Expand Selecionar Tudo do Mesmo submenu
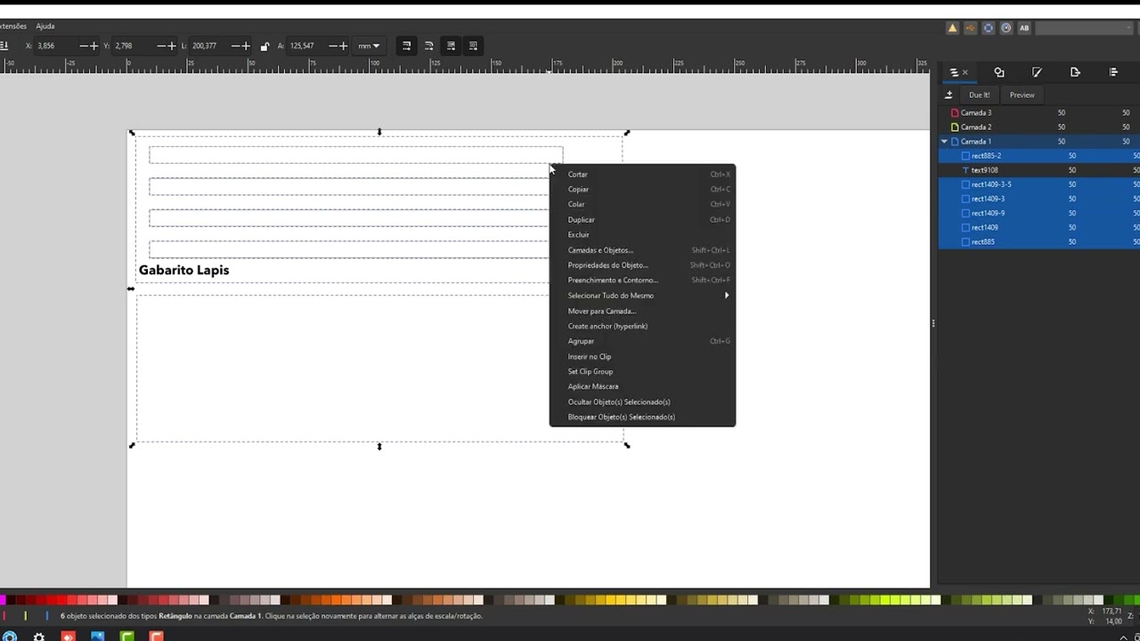Viewport: 1140px width, 641px height. coord(642,296)
